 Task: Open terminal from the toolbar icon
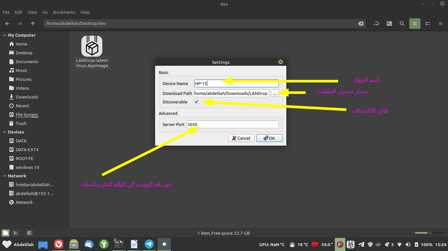pyautogui.click(x=389, y=24)
